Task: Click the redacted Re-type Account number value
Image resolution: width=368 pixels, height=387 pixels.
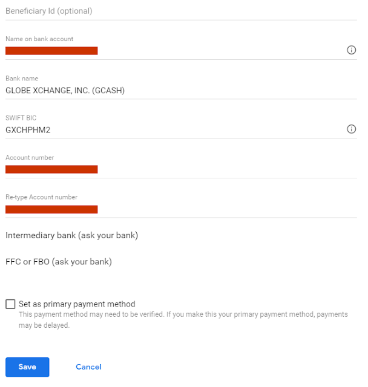Action: pos(51,209)
